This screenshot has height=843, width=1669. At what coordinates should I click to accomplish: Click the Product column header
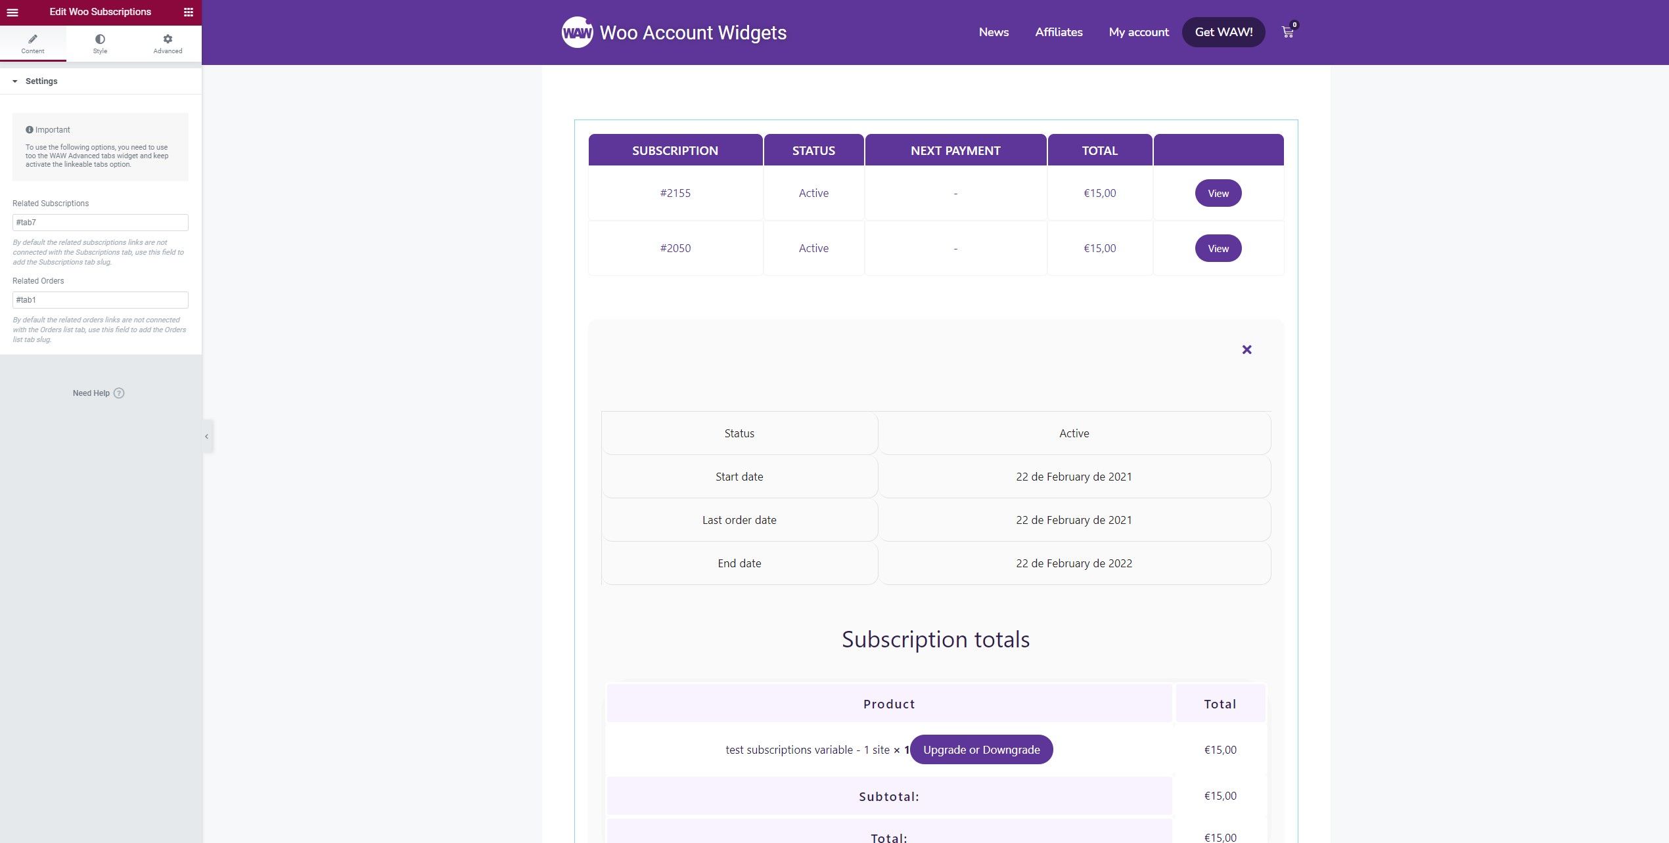point(889,704)
